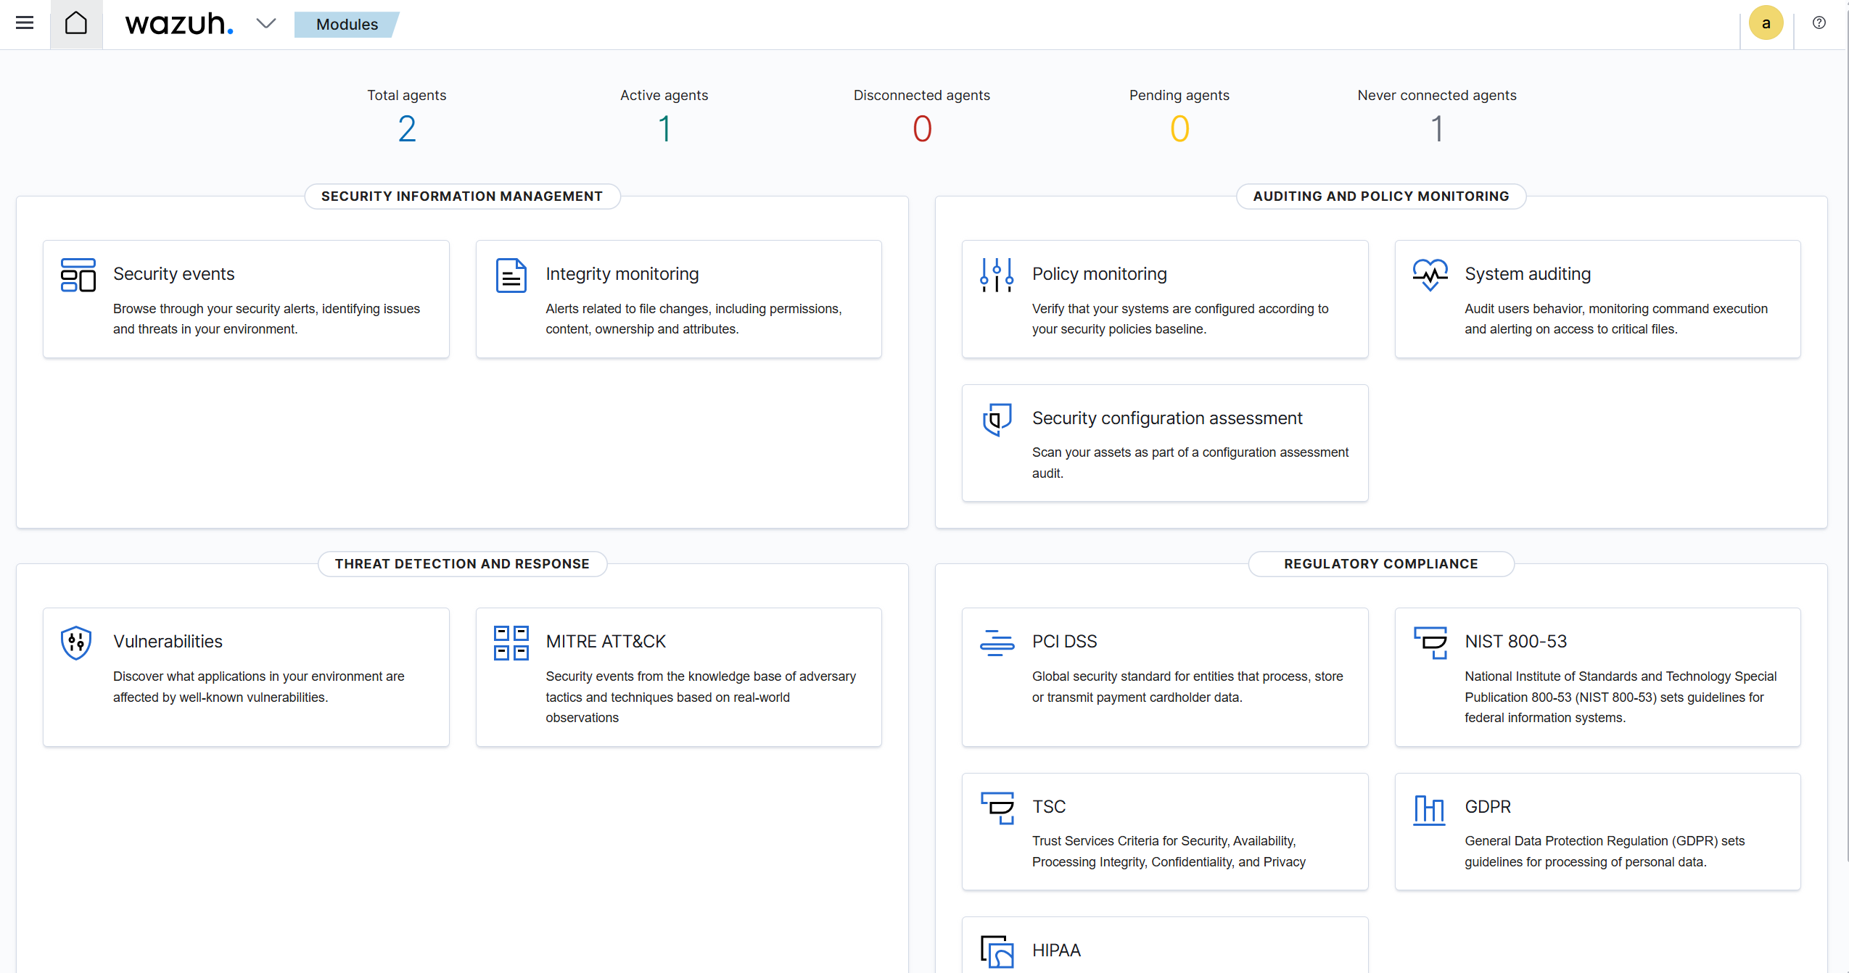Screen dimensions: 1849x973
Task: Click the Security events module icon
Action: tap(78, 275)
